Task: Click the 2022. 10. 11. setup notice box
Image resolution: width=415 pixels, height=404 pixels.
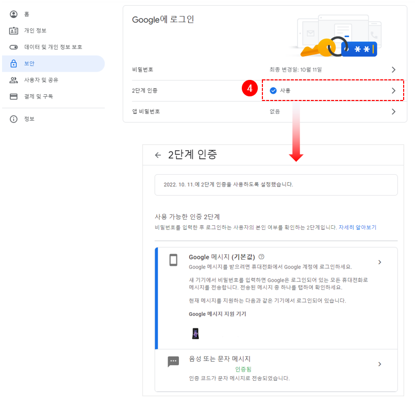Action: tap(276, 184)
